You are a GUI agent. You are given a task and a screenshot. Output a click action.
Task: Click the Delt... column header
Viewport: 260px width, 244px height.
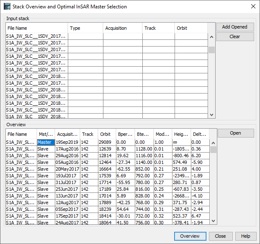[x=200, y=134]
